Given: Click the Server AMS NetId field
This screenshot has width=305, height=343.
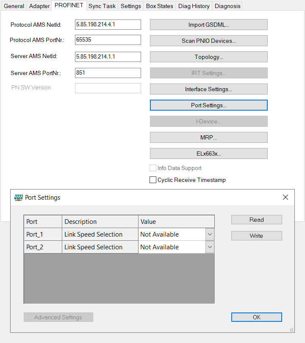Looking at the screenshot, I should point(108,57).
